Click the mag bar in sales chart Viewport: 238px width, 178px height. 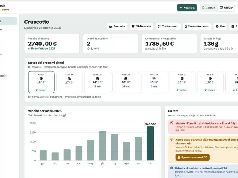coord(91,150)
